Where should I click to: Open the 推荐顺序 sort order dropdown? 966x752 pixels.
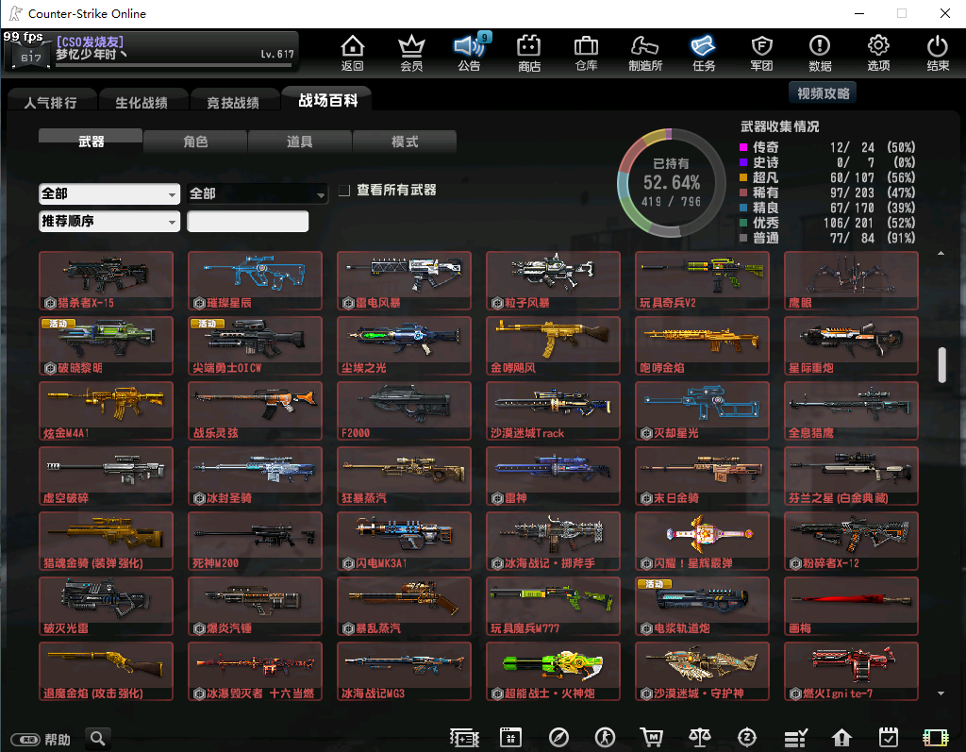[109, 222]
